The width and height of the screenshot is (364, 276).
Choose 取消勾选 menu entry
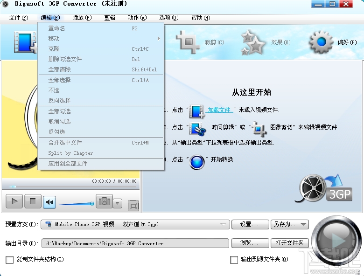click(101, 122)
